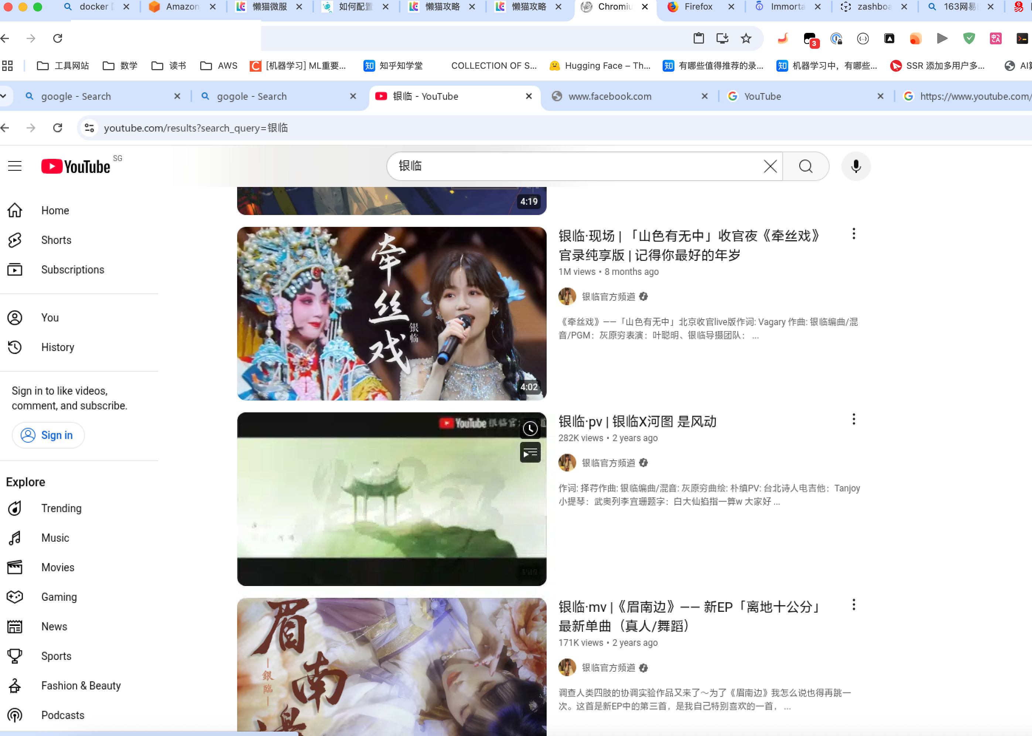
Task: Open Shorts from sidebar
Action: pyautogui.click(x=56, y=240)
